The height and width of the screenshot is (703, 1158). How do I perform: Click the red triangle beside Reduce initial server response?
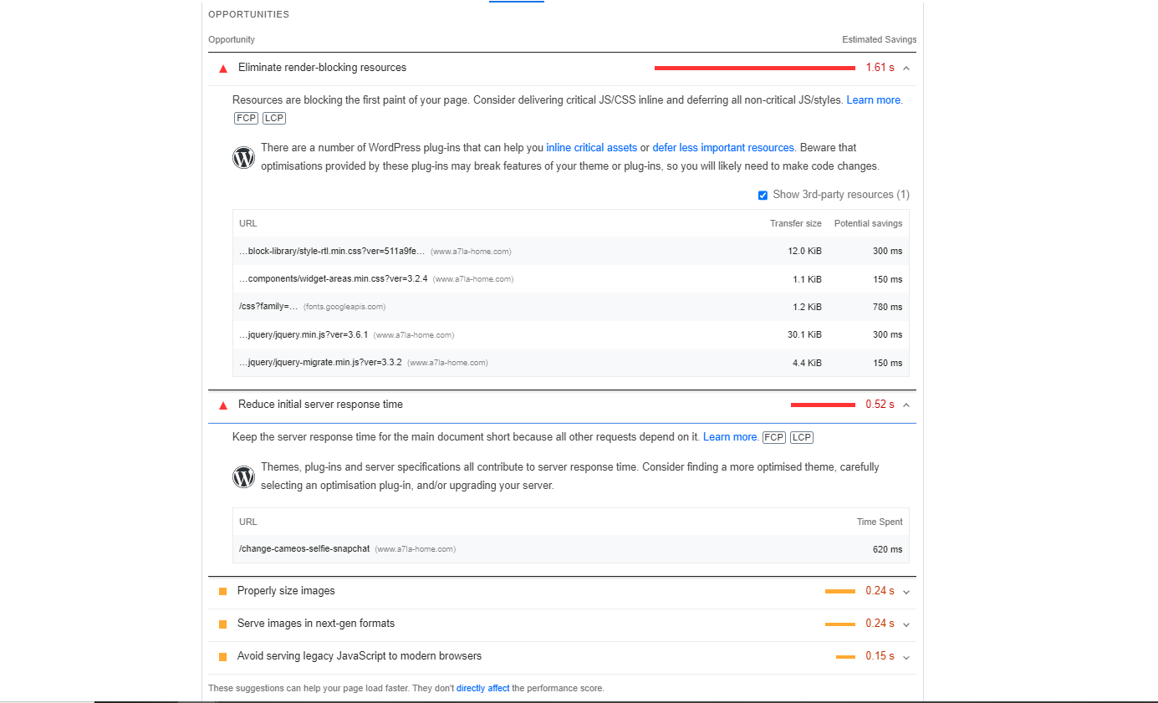223,405
